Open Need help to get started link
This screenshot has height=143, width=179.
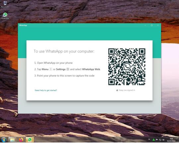click(46, 90)
